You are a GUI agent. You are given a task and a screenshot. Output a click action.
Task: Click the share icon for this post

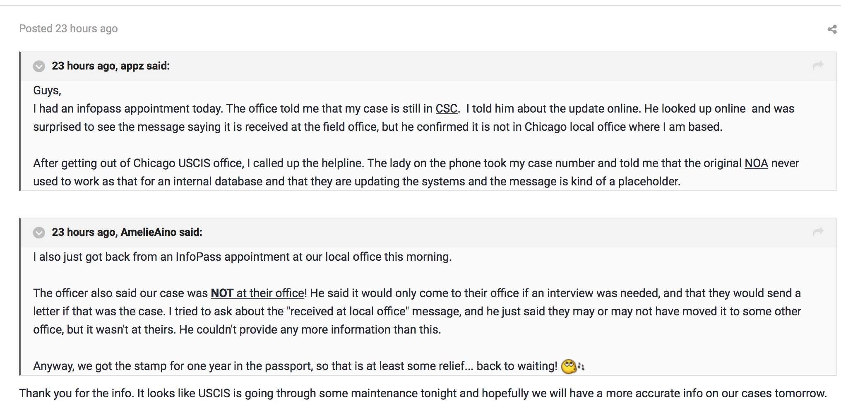tap(831, 29)
